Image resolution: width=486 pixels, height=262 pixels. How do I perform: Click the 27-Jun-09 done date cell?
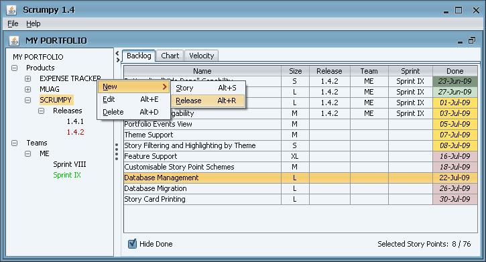coord(454,92)
